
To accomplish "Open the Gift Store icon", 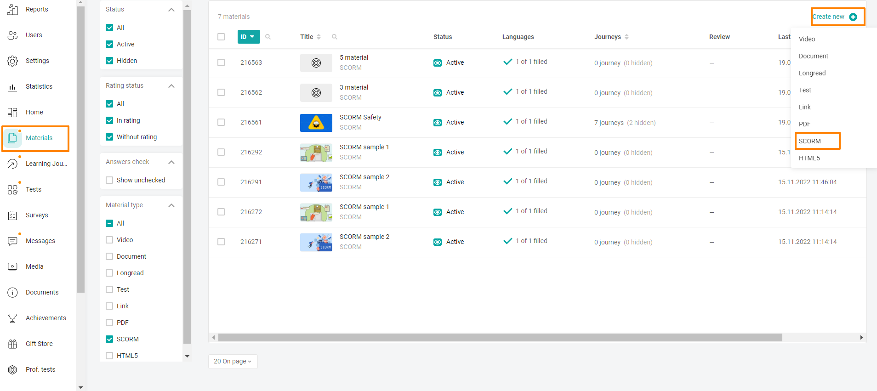I will click(12, 344).
